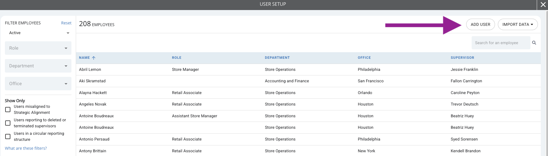Click the Name sort arrow icon

pos(94,58)
